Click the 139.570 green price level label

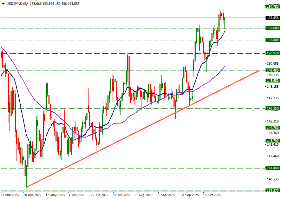[x=273, y=191]
